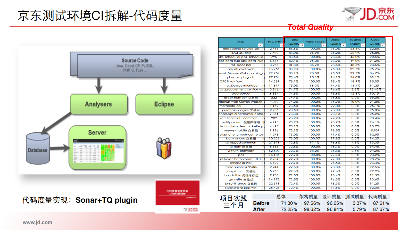The image size is (409, 230).
Task: Select the 'trade-success 交易组' row name
Action: 241,167
